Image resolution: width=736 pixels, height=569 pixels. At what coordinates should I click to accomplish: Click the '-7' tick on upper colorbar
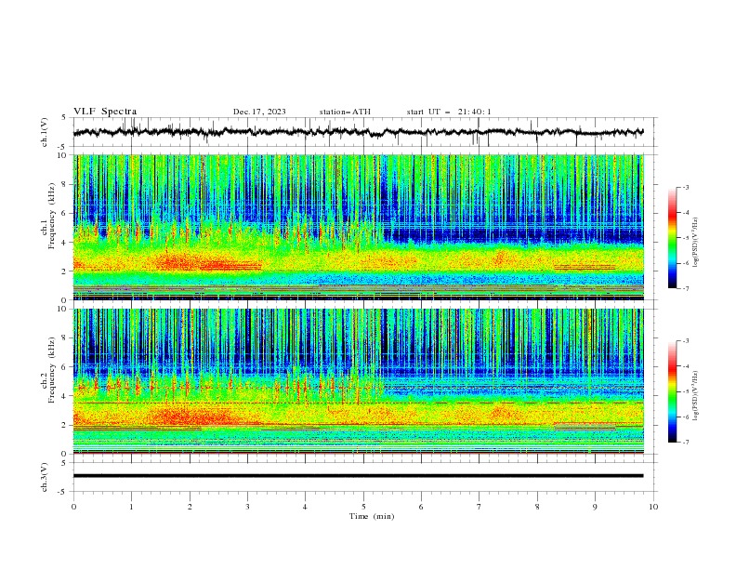click(686, 288)
